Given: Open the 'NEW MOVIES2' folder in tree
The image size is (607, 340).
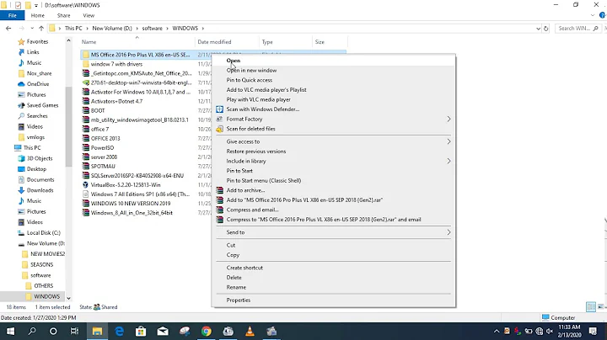Looking at the screenshot, I should 47,254.
